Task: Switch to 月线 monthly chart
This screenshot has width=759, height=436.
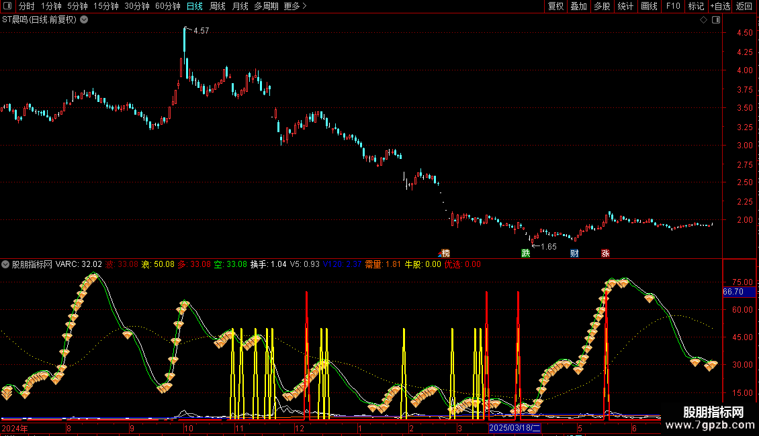Action: (x=240, y=6)
